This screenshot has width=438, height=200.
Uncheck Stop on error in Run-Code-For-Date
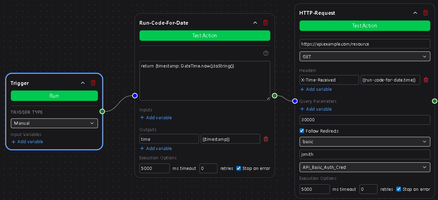tap(239, 168)
